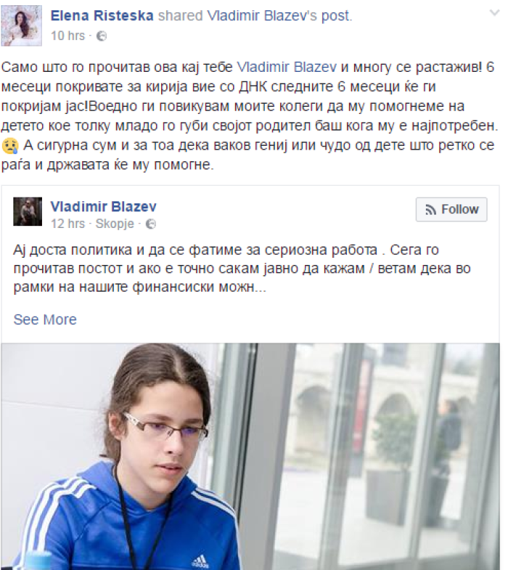Open Elena Risteska's profile picture
Viewport: 508px width, 570px height.
click(x=22, y=25)
